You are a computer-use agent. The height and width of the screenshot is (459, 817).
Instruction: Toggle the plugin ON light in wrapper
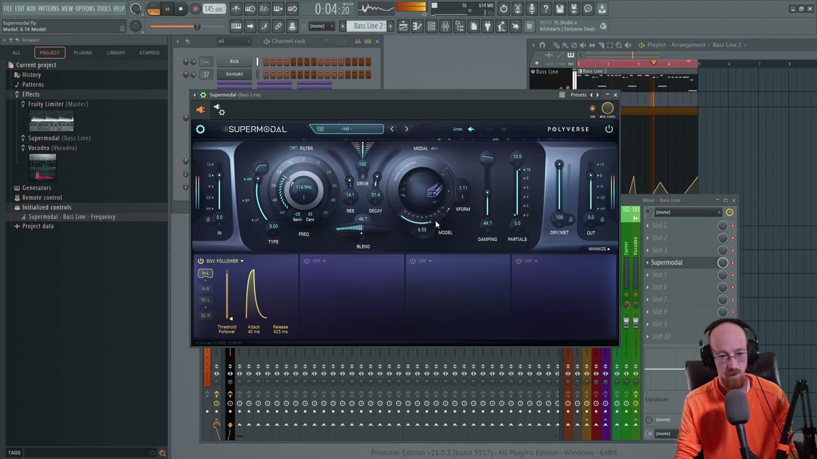tap(592, 108)
